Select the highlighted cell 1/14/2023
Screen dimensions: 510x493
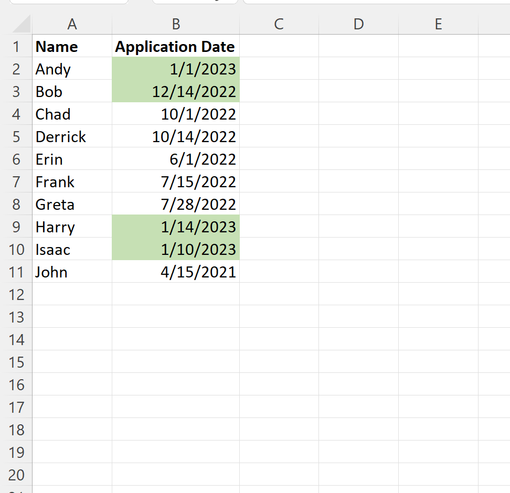click(176, 226)
